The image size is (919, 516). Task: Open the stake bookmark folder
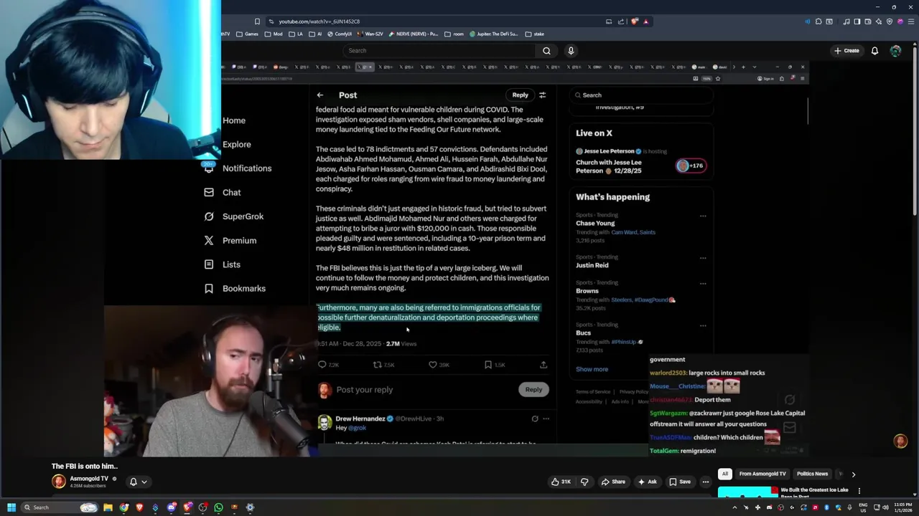coord(534,34)
